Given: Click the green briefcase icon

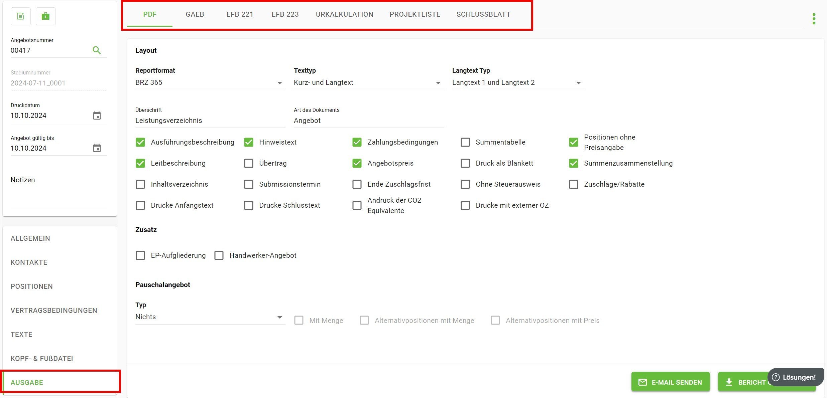Looking at the screenshot, I should [x=45, y=16].
